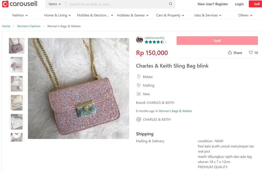Click the Share icon on the listing

tap(230, 53)
